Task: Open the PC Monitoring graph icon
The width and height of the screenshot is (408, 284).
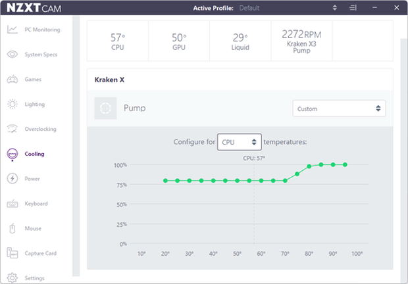Action: pyautogui.click(x=13, y=30)
